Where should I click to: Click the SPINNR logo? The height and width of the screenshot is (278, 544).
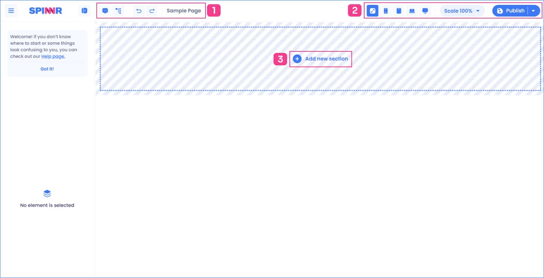pos(45,11)
